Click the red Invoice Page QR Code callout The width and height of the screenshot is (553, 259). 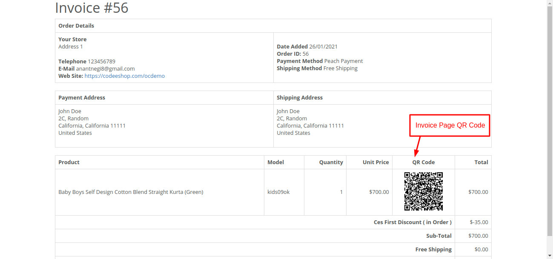(x=450, y=125)
